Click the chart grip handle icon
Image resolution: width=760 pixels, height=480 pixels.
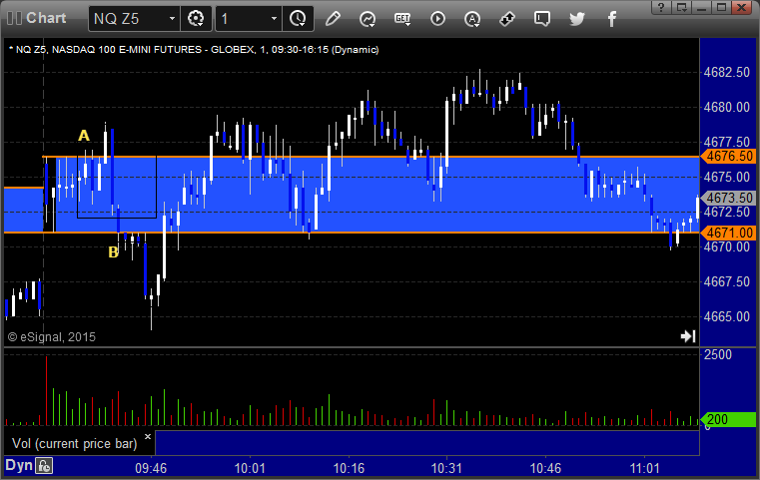(x=15, y=18)
